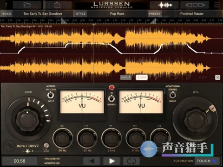Viewport: 223px width, 167px height.
Task: Flip the MONITORING stereo/mono switch
Action: (172, 95)
